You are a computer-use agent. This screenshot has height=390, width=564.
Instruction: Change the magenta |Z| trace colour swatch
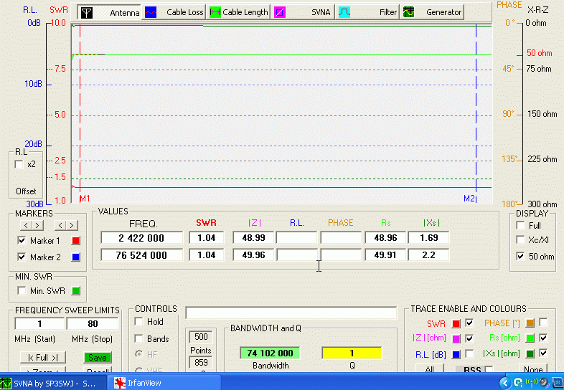pyautogui.click(x=456, y=338)
